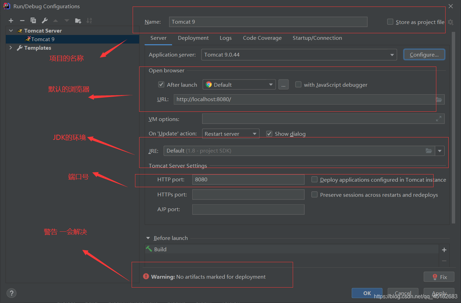
Task: Expand the Templates tree node
Action: (11, 48)
